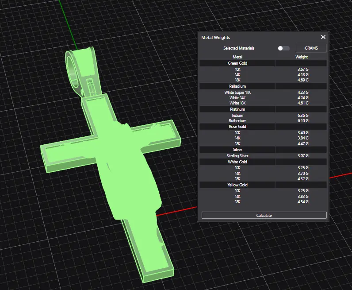Click the 6.10 G Ruthenium weight
The height and width of the screenshot is (290, 352).
(x=303, y=121)
